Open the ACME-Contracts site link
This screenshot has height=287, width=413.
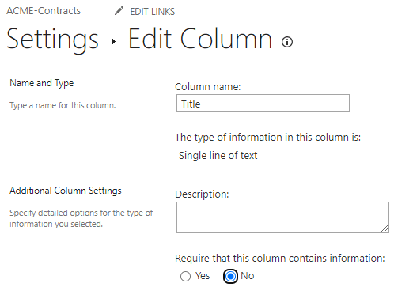coord(44,11)
